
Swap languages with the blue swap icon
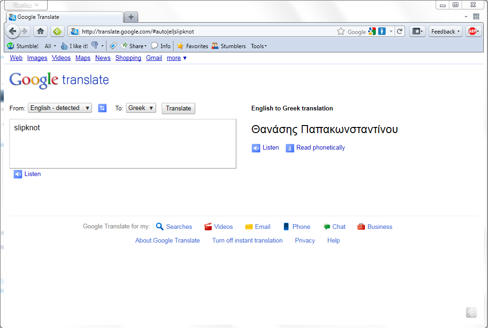point(102,108)
